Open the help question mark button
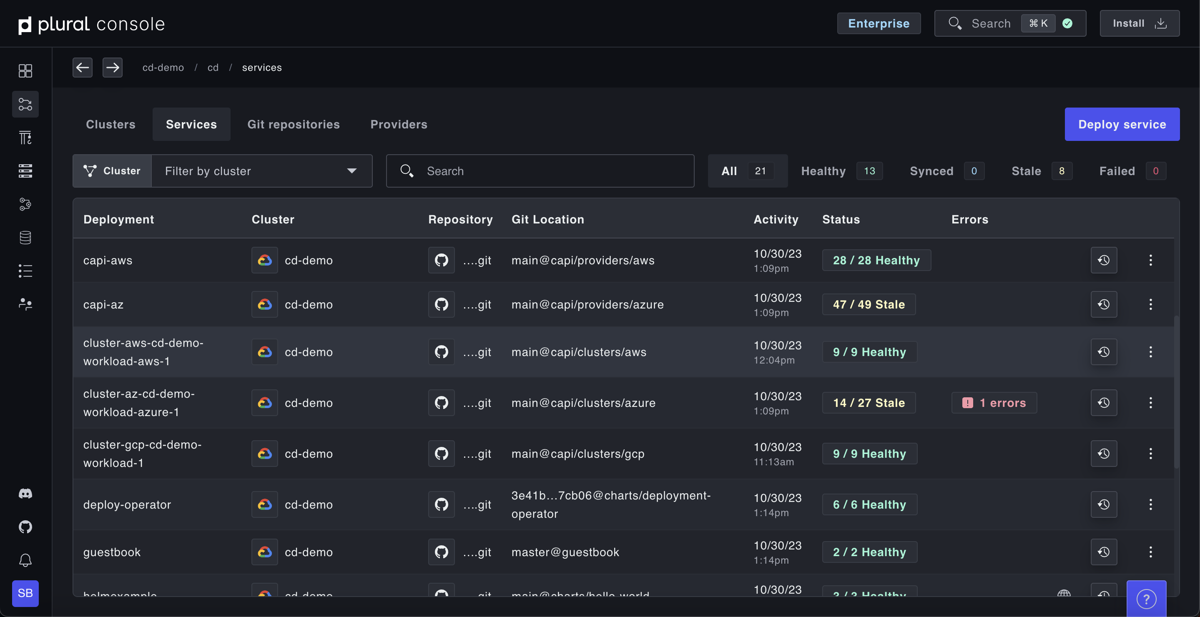 click(1146, 599)
